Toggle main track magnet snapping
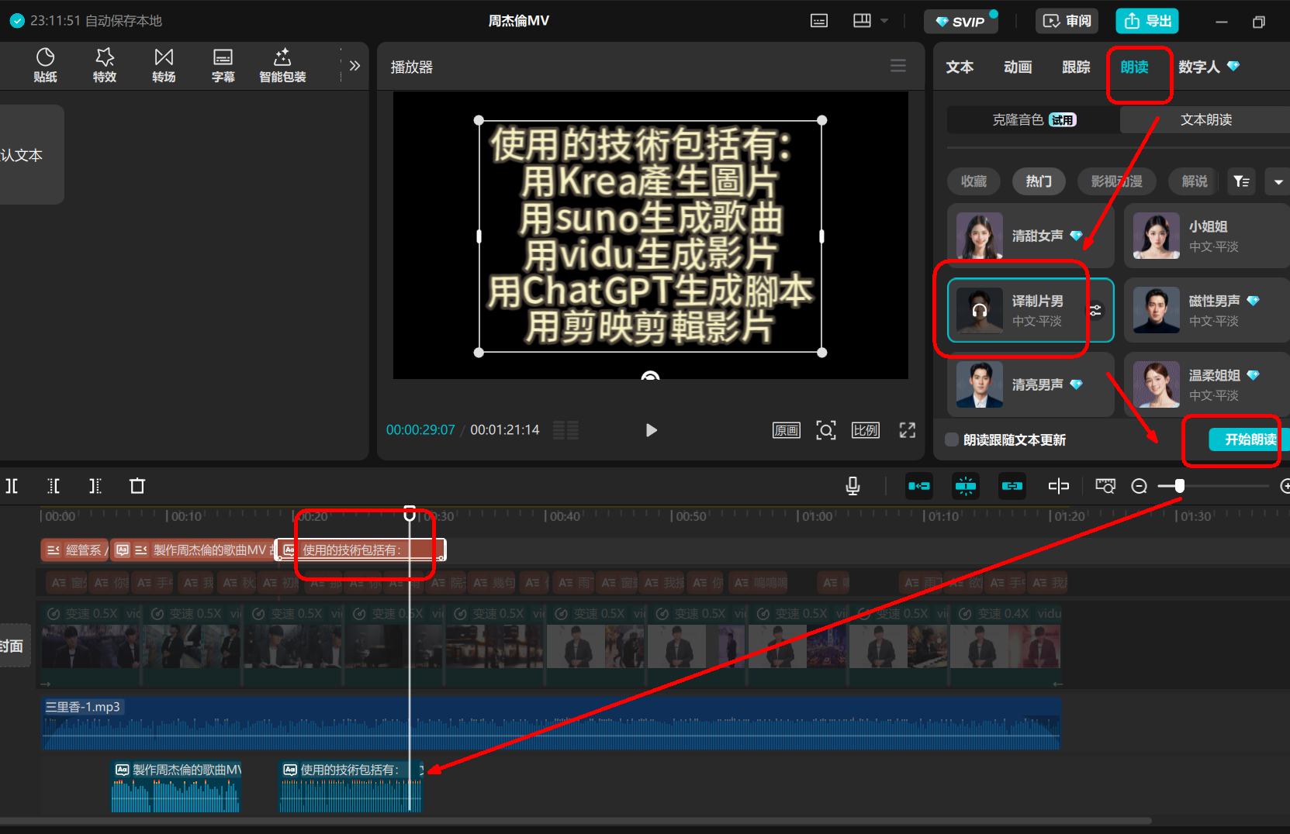This screenshot has width=1290, height=834. [x=919, y=486]
